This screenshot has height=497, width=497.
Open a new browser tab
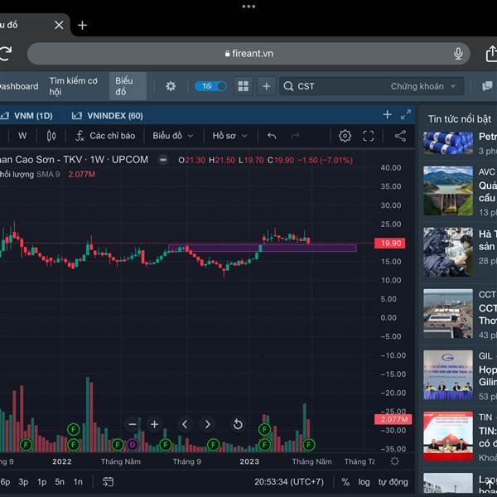pyautogui.click(x=82, y=25)
